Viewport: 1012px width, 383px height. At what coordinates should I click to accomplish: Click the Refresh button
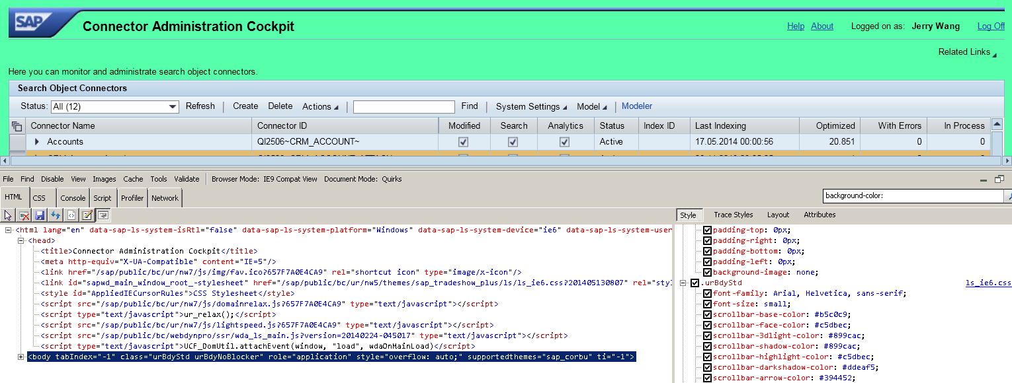(x=200, y=106)
